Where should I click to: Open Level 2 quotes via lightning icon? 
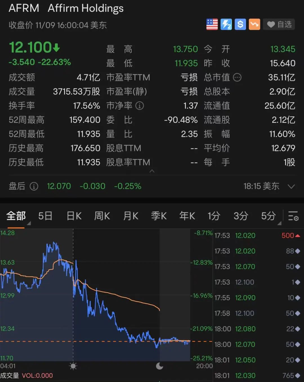226,24
